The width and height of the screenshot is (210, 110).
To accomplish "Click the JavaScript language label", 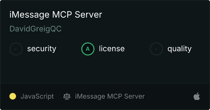I will tap(37, 97).
